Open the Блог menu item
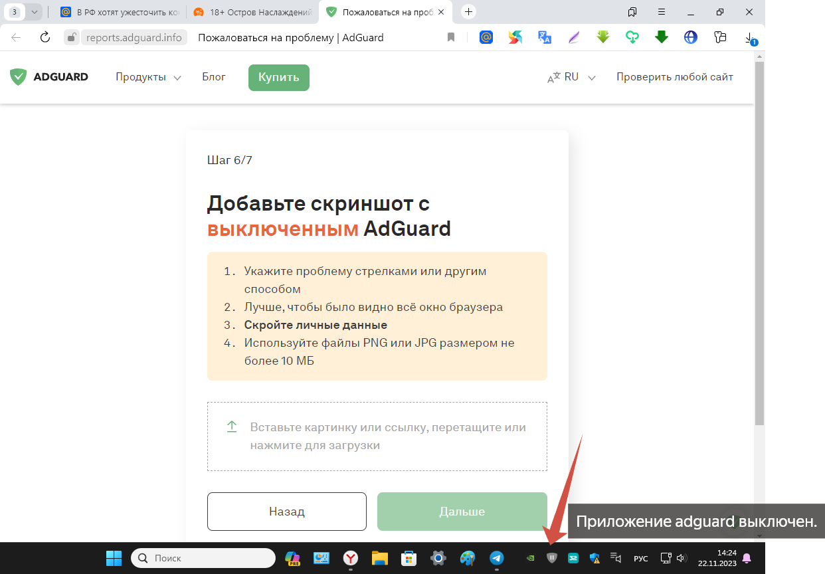The width and height of the screenshot is (825, 574). [213, 77]
